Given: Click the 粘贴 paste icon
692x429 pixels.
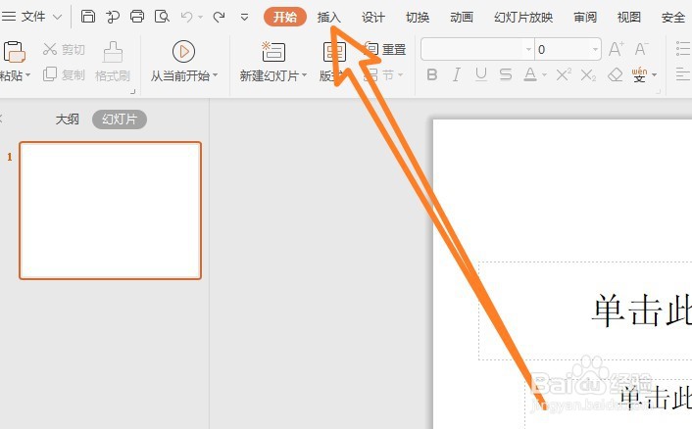Looking at the screenshot, I should 14,52.
